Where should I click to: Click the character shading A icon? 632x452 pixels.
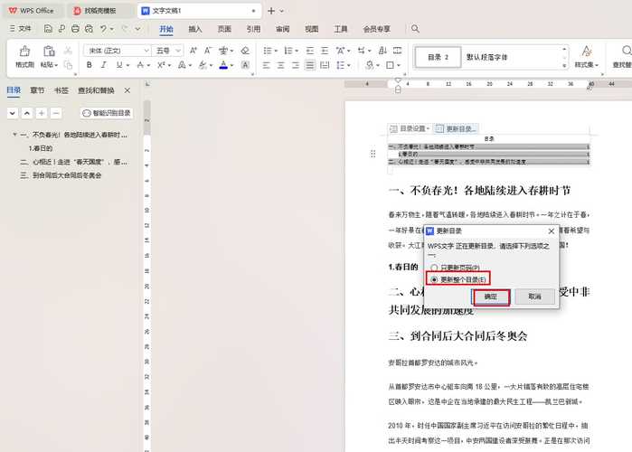245,65
